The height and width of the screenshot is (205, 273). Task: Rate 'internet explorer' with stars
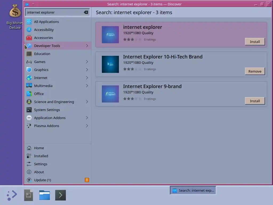click(x=132, y=40)
